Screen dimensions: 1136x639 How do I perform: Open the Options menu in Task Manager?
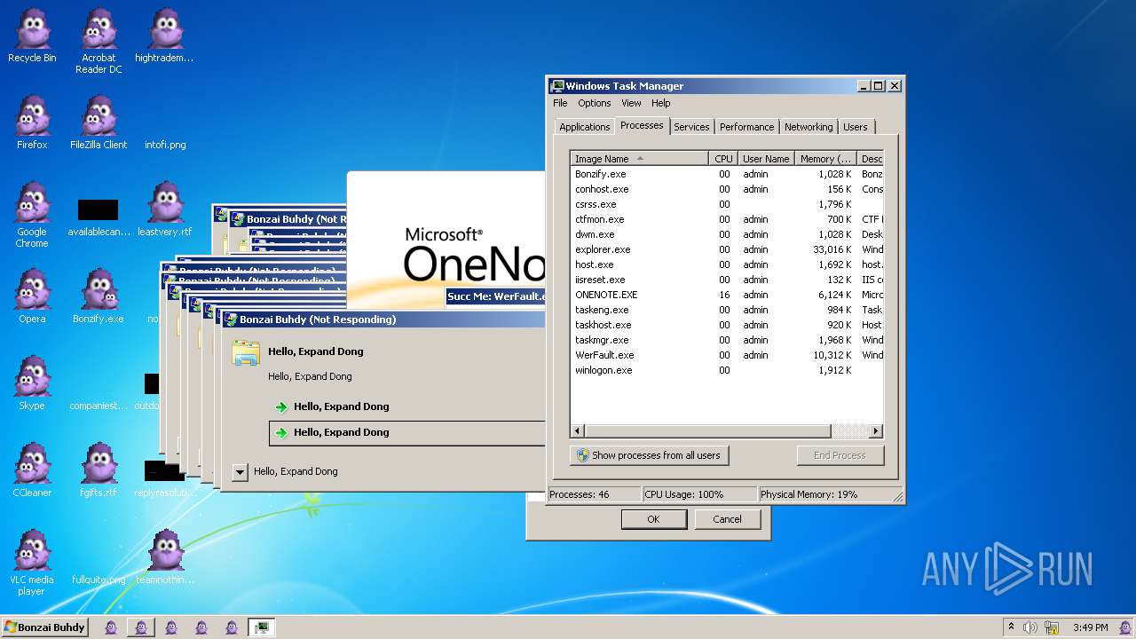coord(595,103)
